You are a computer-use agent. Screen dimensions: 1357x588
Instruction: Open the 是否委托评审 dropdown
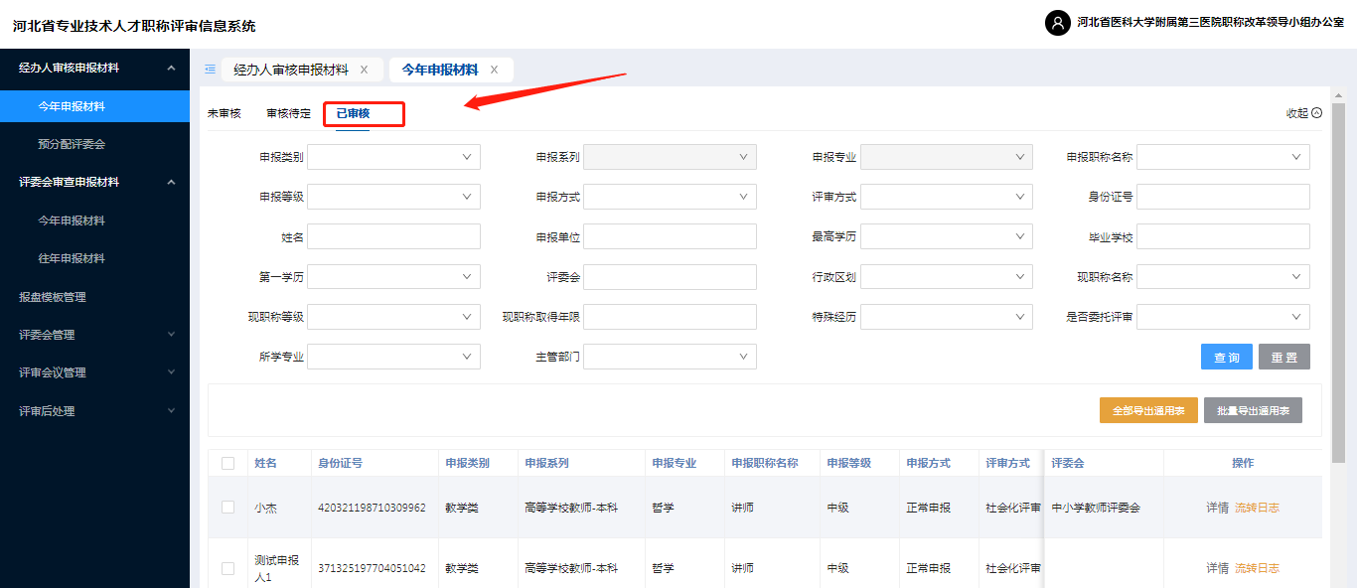point(1223,317)
